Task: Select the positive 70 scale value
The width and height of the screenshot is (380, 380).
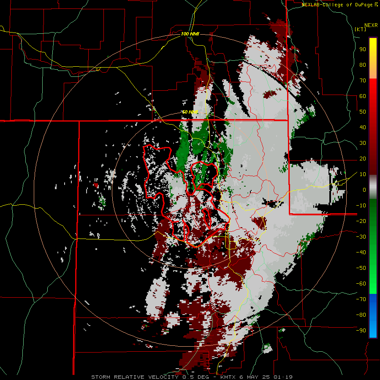Action: [363, 81]
